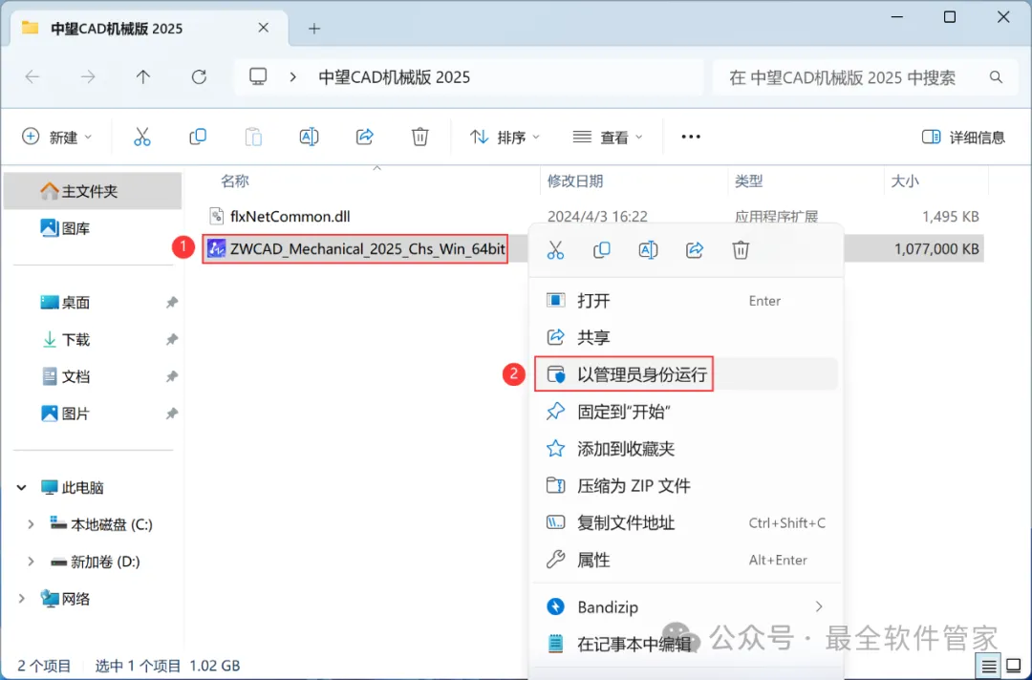Choose 压缩为 ZIP 文件
This screenshot has width=1032, height=680.
[686, 485]
